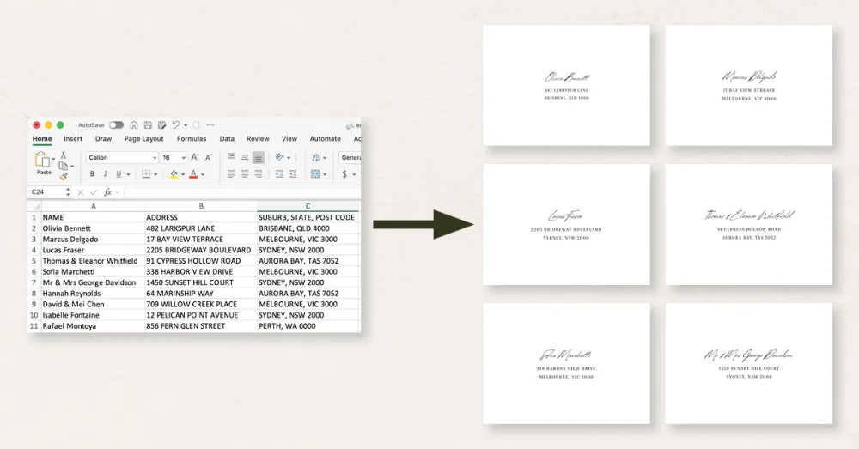Image resolution: width=859 pixels, height=449 pixels.
Task: Expand the Borders options arrow
Action: (x=155, y=174)
